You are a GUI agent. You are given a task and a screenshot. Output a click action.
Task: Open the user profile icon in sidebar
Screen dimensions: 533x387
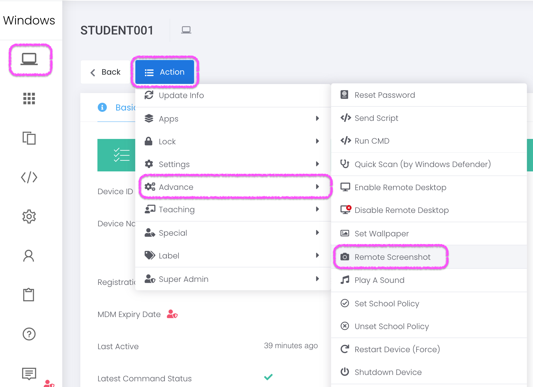(29, 256)
